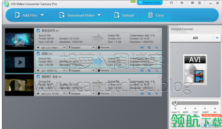Open Ringtone Studio
Viewport: 222px width, 129px height.
click(x=150, y=2)
